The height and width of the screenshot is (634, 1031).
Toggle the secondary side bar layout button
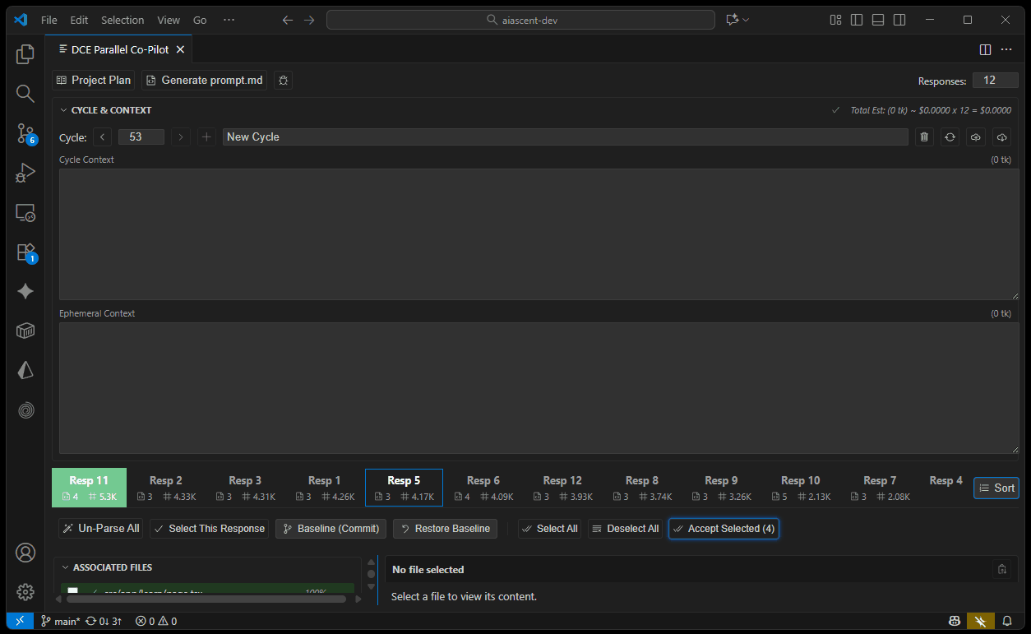(x=899, y=20)
